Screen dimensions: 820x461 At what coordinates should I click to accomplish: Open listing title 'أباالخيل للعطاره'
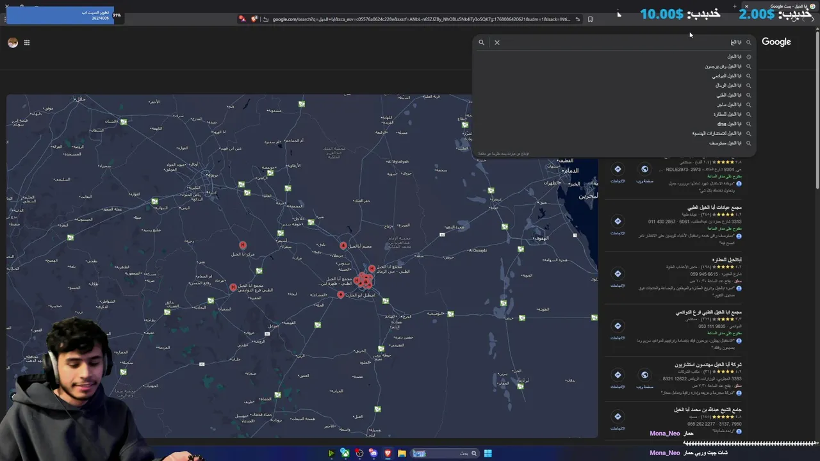pos(726,259)
